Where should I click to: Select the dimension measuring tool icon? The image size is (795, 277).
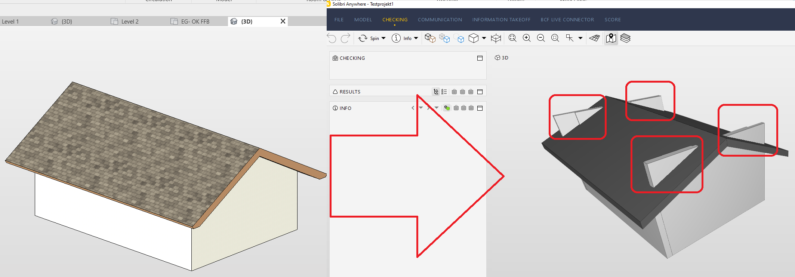(570, 38)
